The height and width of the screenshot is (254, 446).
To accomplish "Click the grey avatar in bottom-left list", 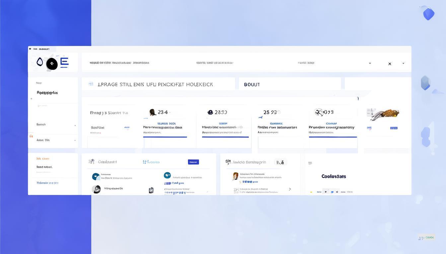I will coord(96,189).
